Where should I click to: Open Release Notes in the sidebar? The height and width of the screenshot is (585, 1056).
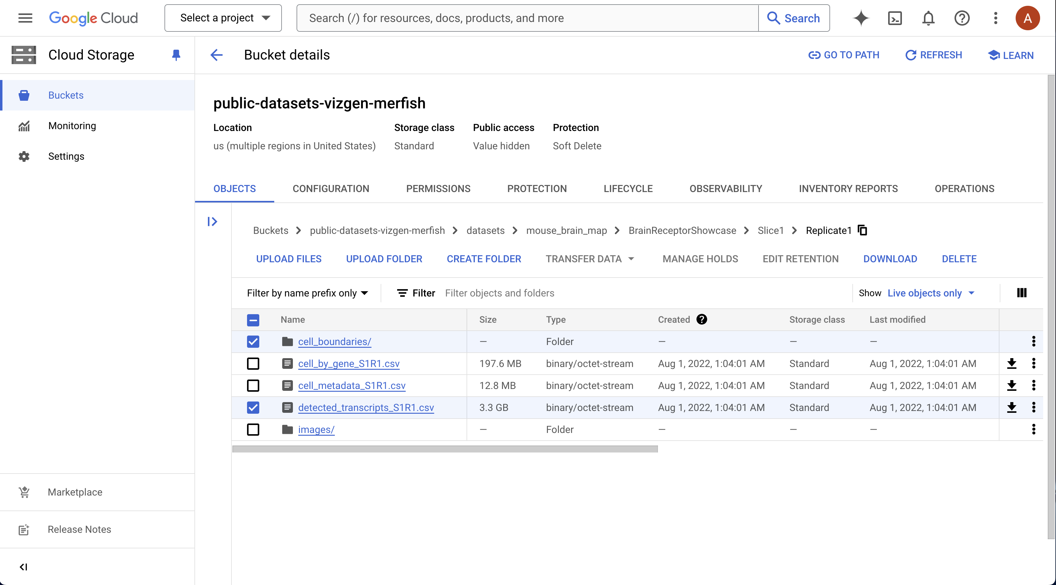click(x=98, y=529)
